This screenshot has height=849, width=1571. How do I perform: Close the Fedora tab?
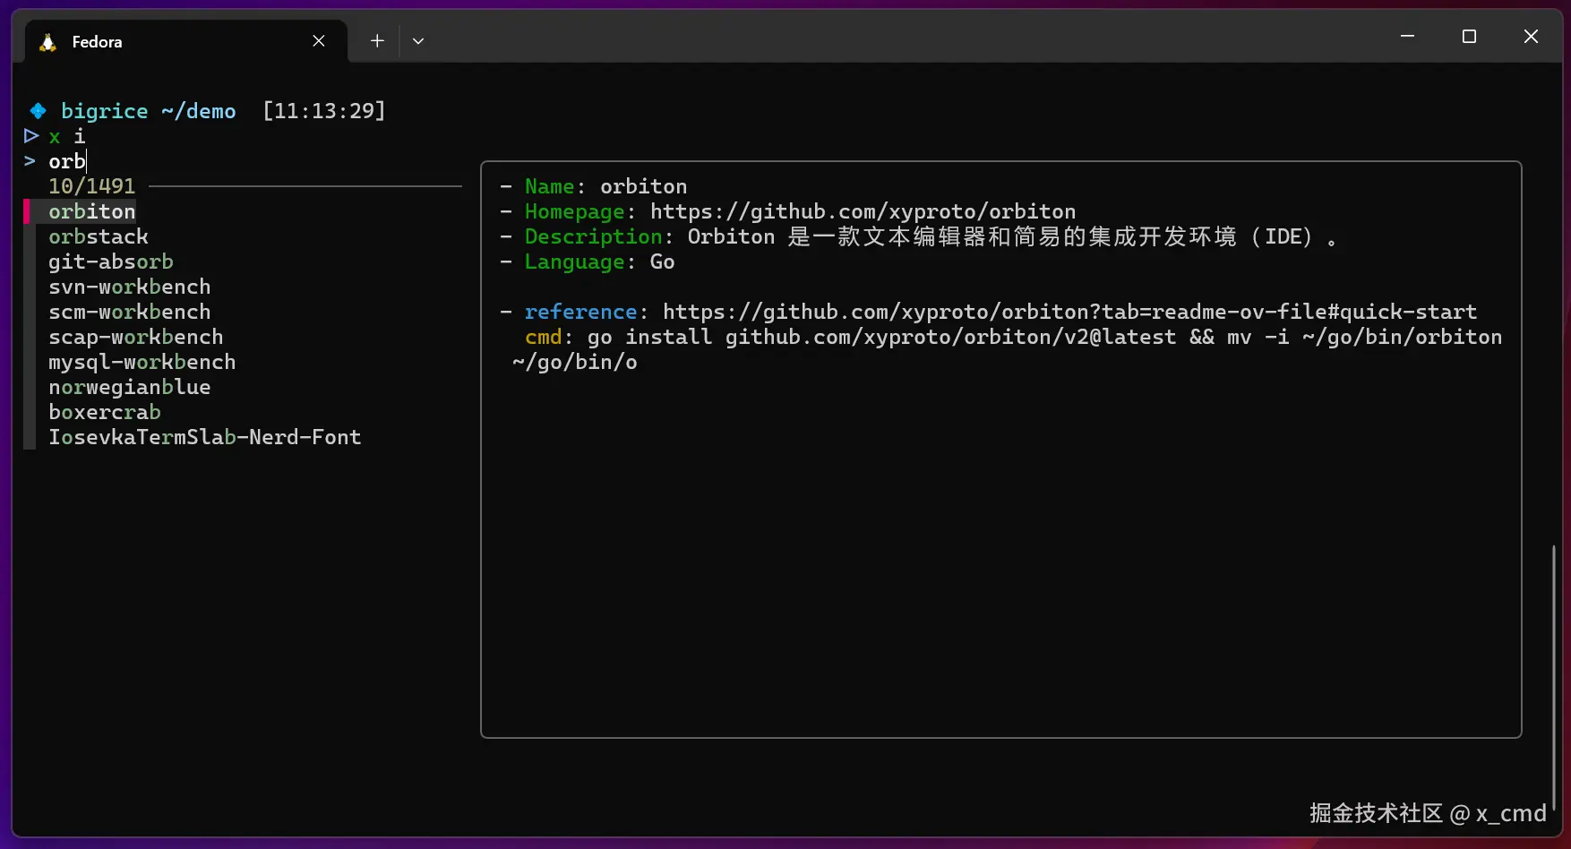click(x=319, y=41)
